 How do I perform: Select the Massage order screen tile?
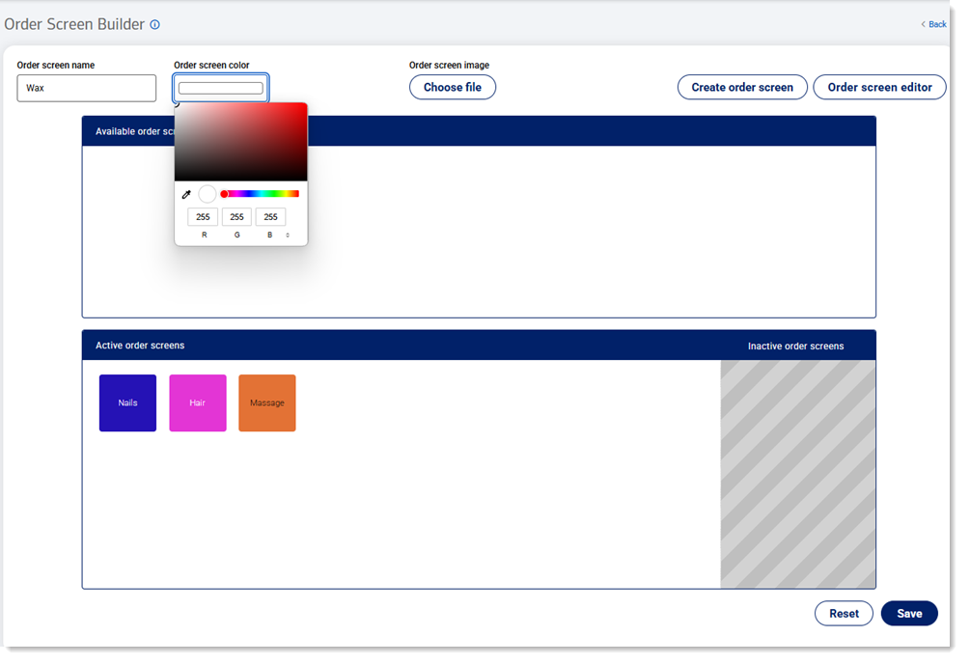coord(267,402)
